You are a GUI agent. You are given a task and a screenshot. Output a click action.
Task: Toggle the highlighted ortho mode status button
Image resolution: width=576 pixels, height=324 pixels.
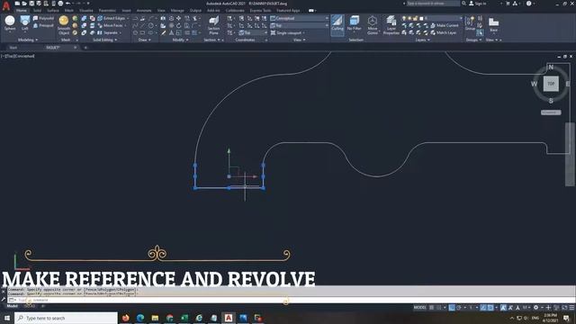tap(452, 308)
